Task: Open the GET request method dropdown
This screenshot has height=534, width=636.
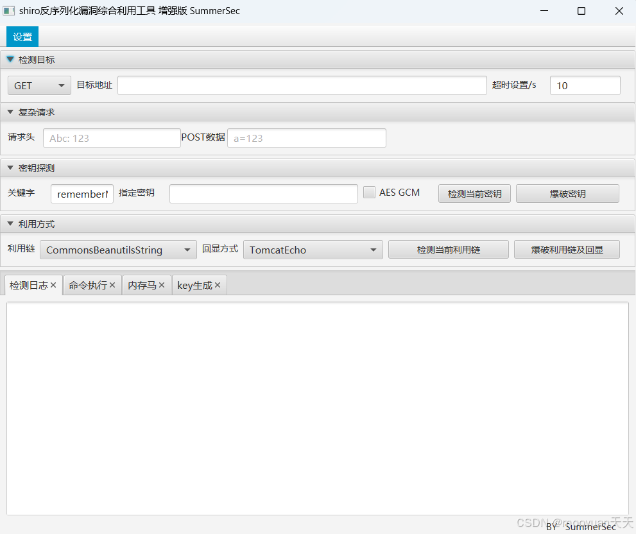Action: pos(39,85)
